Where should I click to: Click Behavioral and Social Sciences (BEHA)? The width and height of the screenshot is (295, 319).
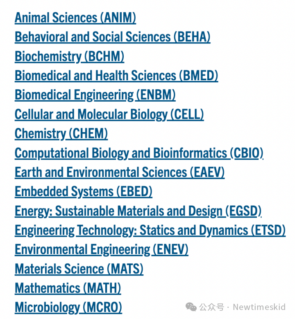point(113,37)
